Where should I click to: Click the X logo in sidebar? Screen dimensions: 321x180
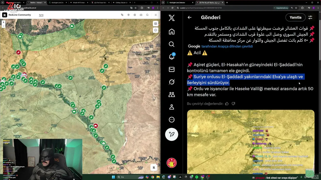pos(172,18)
